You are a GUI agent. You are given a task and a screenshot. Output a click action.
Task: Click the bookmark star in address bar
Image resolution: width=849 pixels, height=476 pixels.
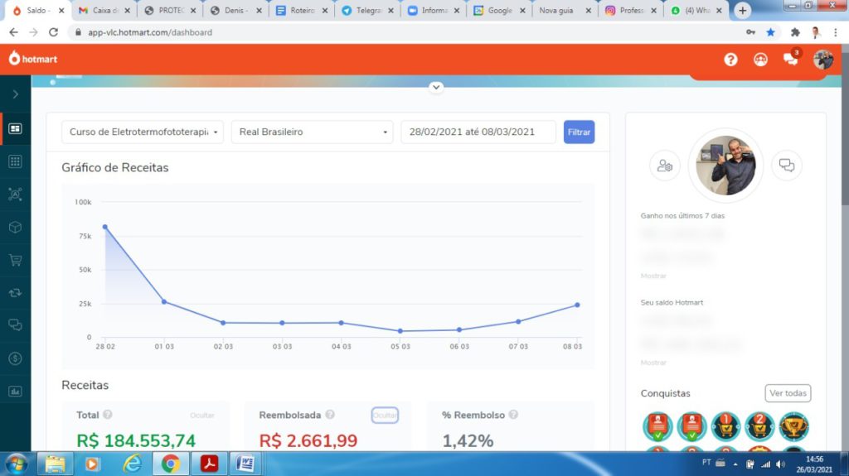pyautogui.click(x=770, y=32)
